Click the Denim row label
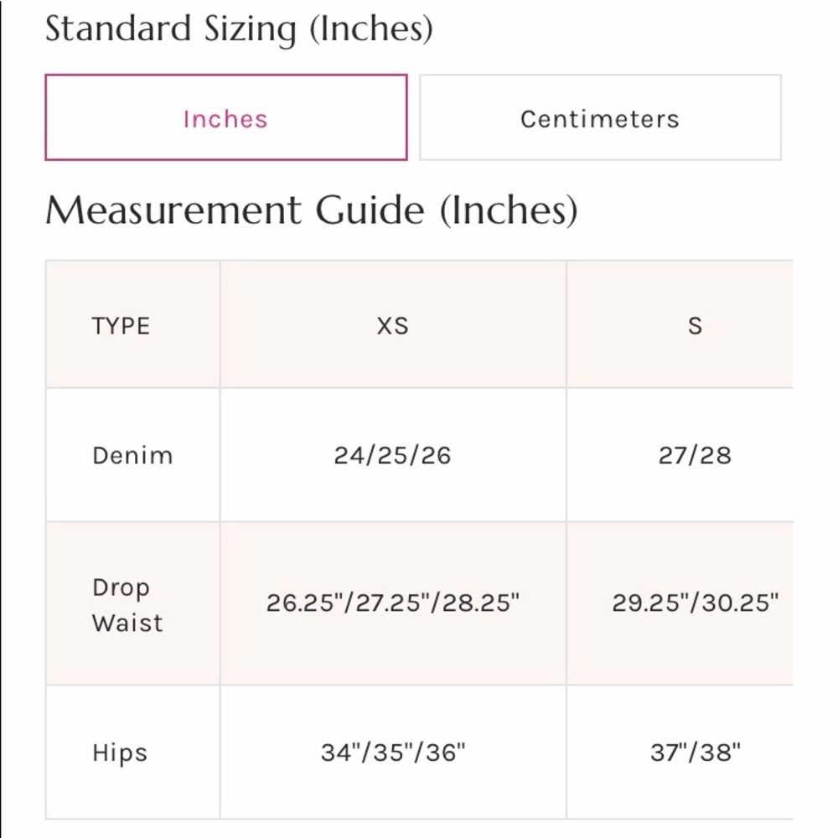Image resolution: width=838 pixels, height=838 pixels. coord(132,456)
